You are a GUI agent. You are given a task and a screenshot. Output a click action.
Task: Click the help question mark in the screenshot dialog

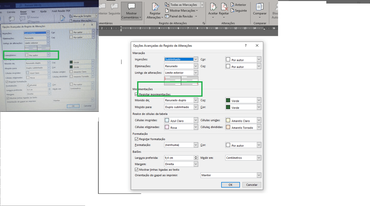point(245,45)
